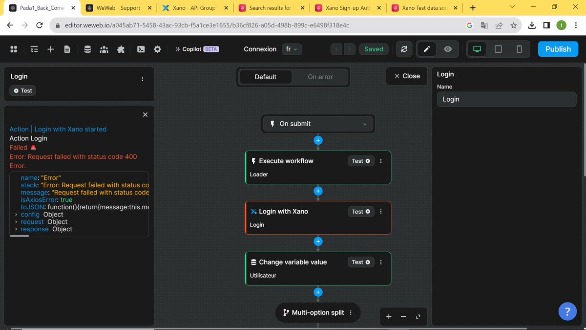Image resolution: width=586 pixels, height=330 pixels.
Task: Open Execute workflow action options menu
Action: (381, 161)
